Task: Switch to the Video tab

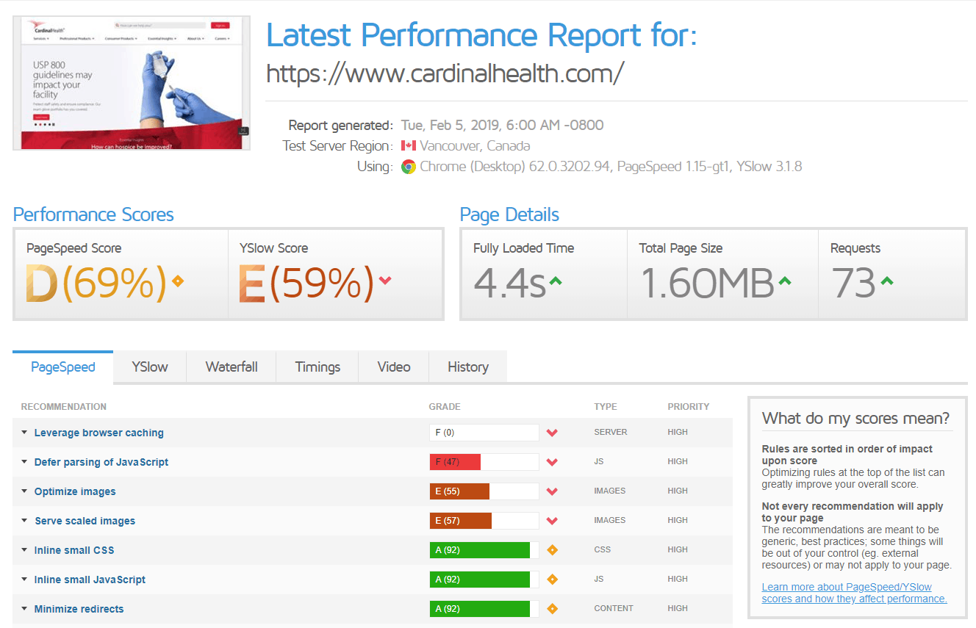Action: (394, 367)
